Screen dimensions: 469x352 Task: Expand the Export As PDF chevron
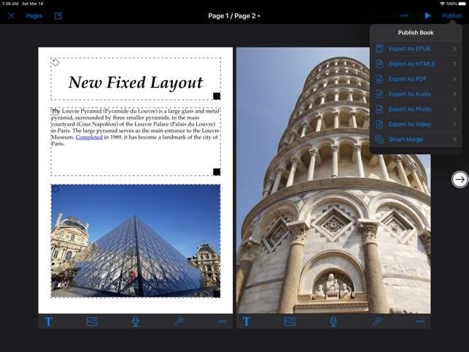pos(454,79)
